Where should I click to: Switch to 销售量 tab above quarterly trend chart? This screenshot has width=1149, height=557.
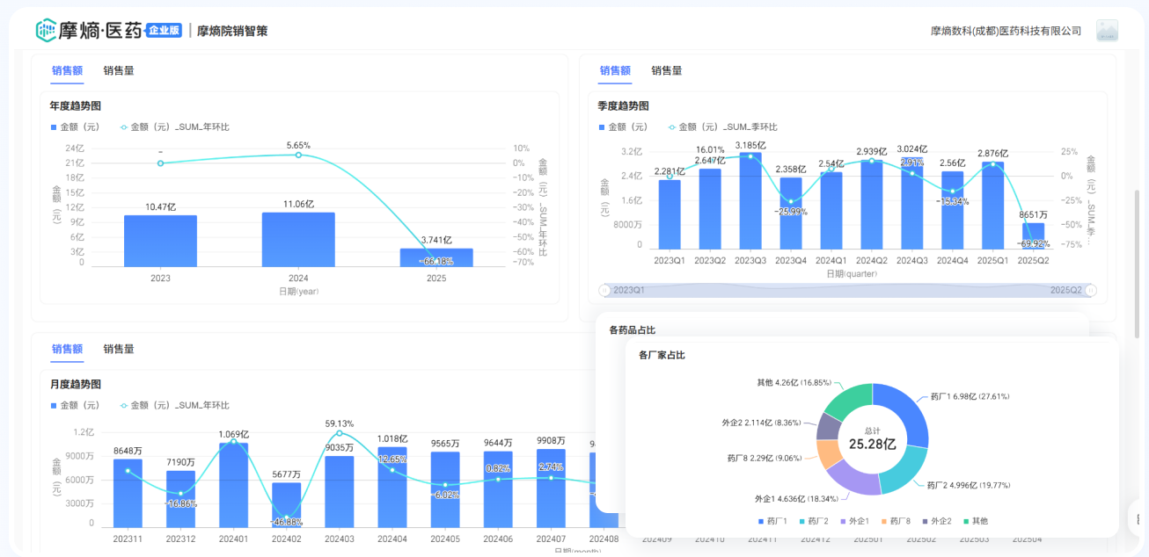667,71
